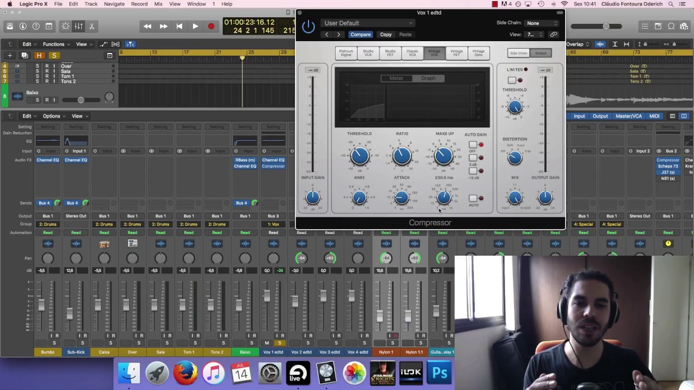Open the Navigate menu in the menu bar

tap(114, 4)
